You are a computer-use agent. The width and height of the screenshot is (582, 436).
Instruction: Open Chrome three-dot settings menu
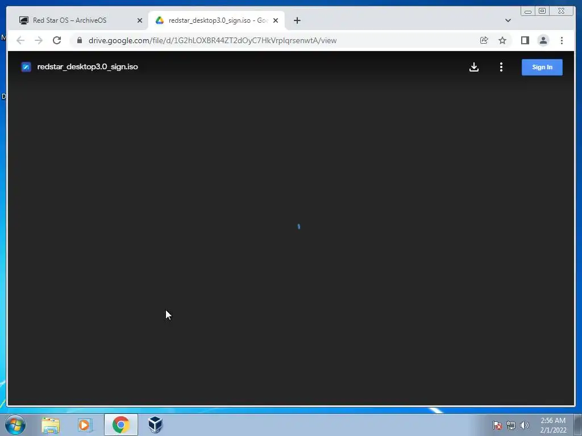[562, 40]
